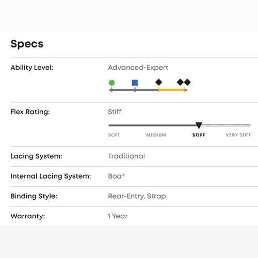Viewport: 258px width, 258px height.
Task: Click the single black diamond icon
Action: (158, 82)
